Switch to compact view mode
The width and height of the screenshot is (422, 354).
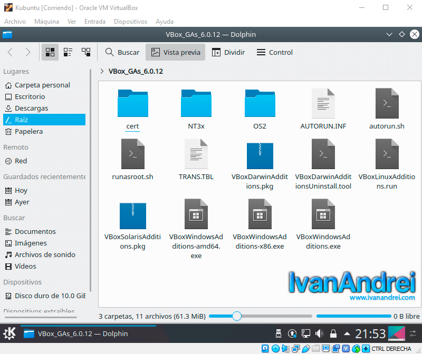(x=68, y=52)
